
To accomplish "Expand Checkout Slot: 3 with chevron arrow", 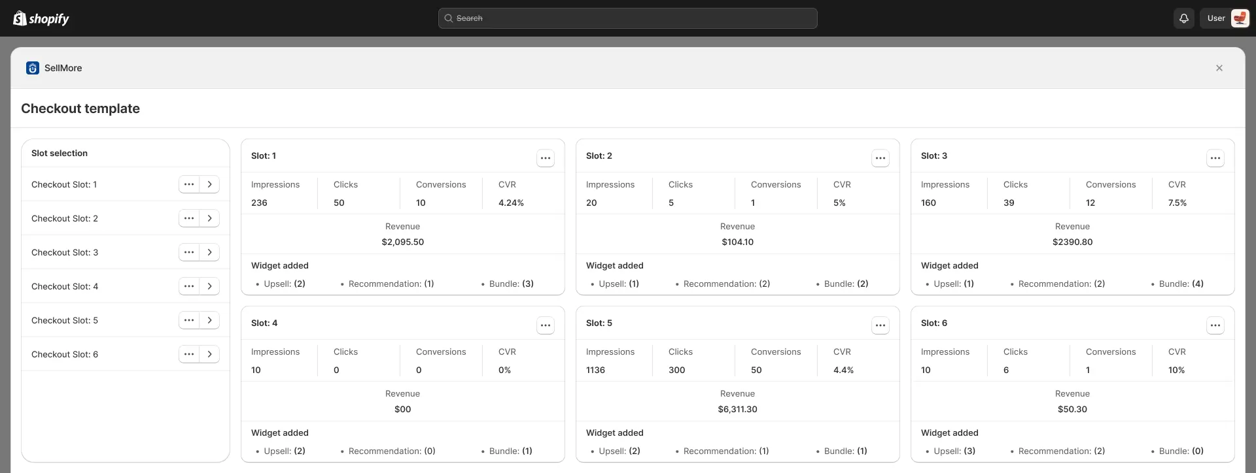I will click(209, 252).
